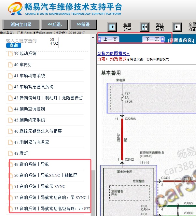Image resolution: width=196 pixels, height=216 pixels.
Task: Click the 基本警用 diagram title
Action: pyautogui.click(x=111, y=73)
